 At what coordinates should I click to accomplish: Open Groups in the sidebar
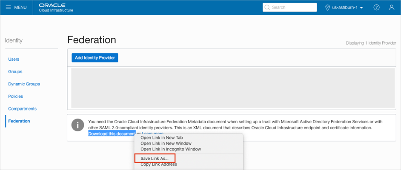coord(15,72)
